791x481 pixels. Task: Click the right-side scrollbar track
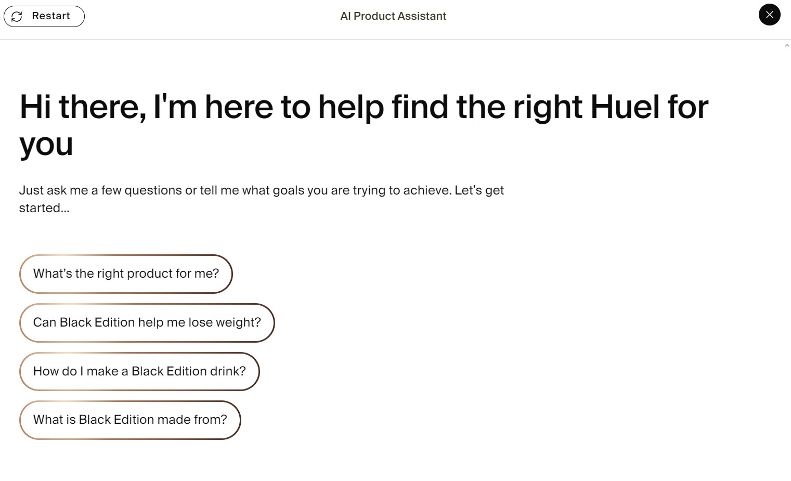(x=786, y=260)
